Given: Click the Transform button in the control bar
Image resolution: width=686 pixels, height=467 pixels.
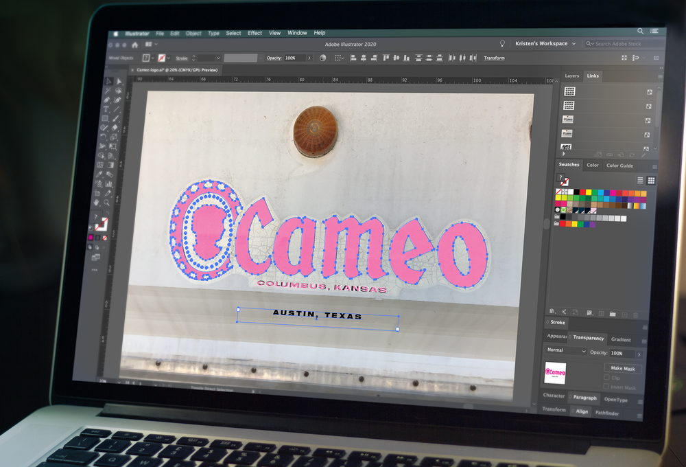Looking at the screenshot, I should coord(495,58).
